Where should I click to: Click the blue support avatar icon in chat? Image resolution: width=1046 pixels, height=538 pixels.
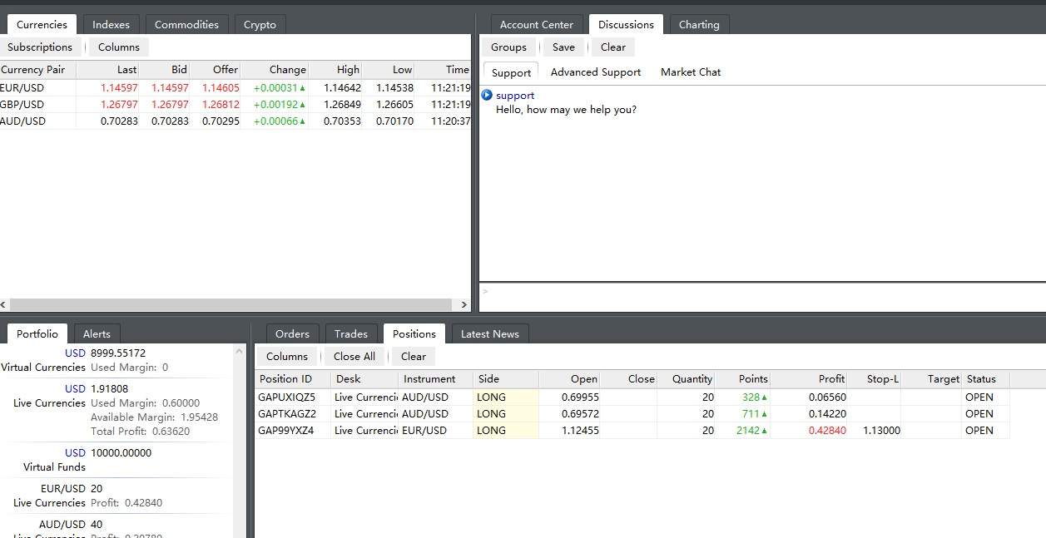click(487, 95)
